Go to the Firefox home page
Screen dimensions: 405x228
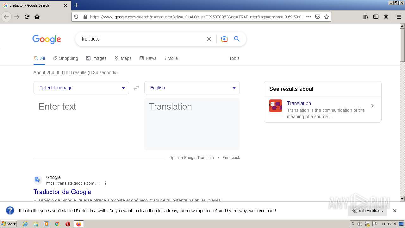(x=37, y=17)
